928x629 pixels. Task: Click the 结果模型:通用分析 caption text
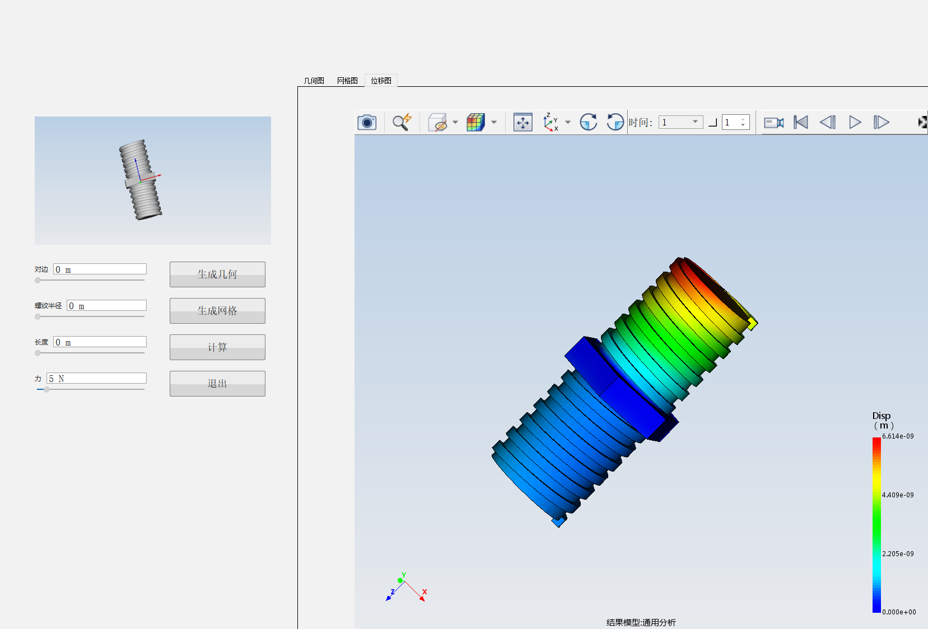[641, 622]
